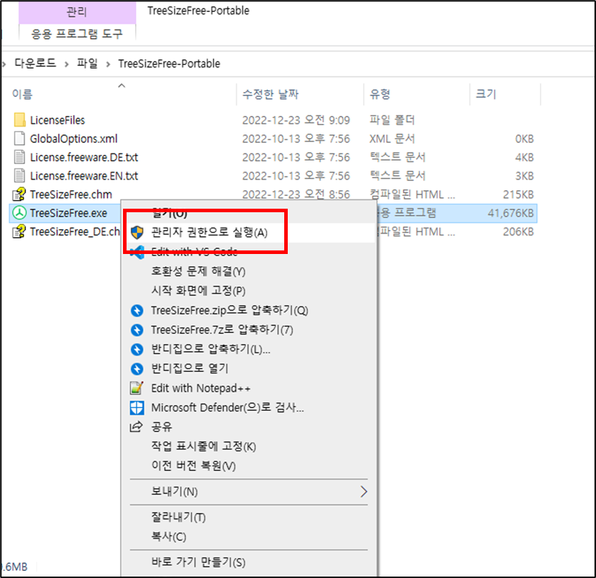Click the License.freeware.DE.txt file icon

coord(19,157)
